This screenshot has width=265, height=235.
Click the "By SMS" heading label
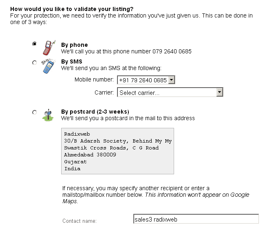coord(72,61)
